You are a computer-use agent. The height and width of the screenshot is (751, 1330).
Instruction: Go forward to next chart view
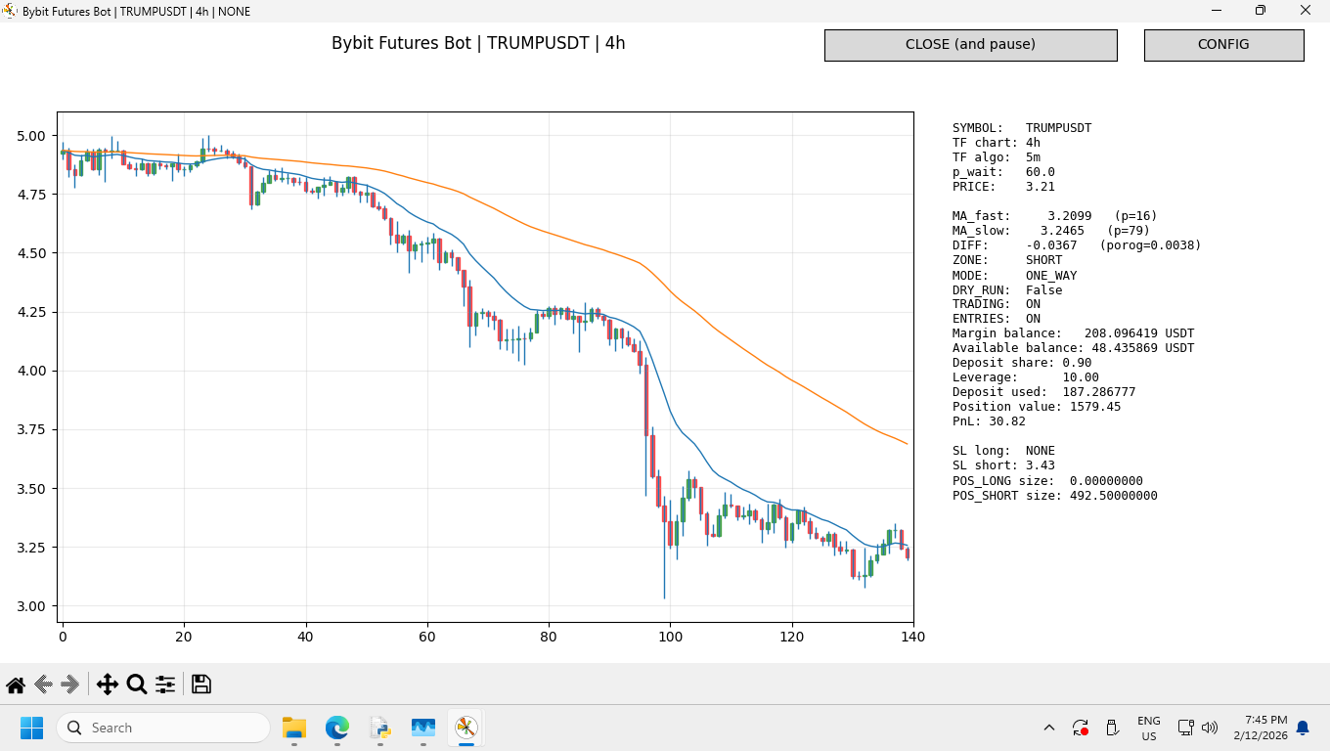pos(70,685)
